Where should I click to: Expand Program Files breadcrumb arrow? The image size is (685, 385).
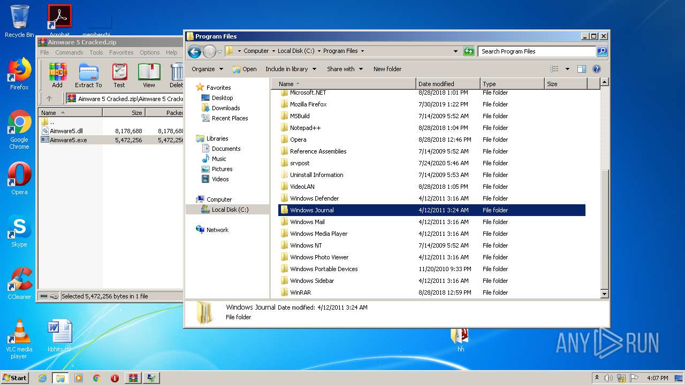coord(362,51)
